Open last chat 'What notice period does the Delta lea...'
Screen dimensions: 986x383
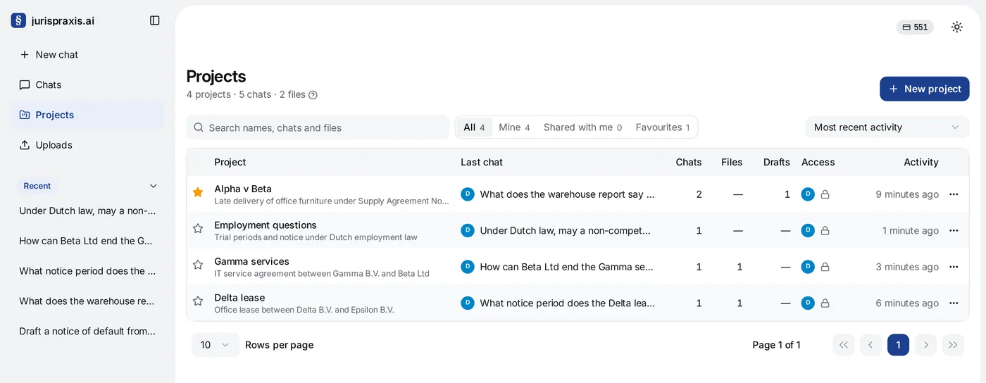567,303
